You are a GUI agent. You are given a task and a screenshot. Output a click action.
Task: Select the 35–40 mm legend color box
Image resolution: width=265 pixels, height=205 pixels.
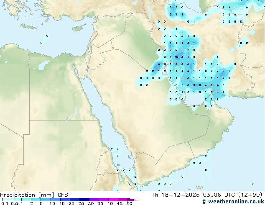(x=104, y=200)
